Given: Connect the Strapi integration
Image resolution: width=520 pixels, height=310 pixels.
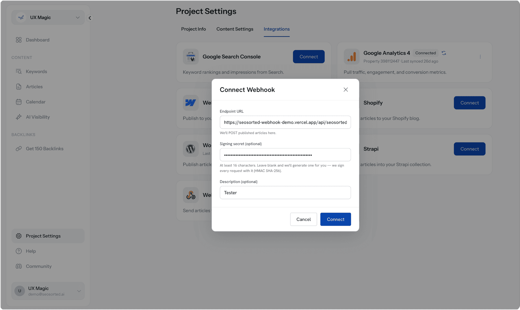Looking at the screenshot, I should [470, 149].
